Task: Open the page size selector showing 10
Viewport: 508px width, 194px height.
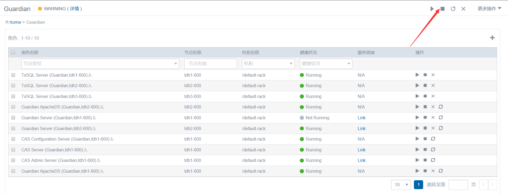Action: (x=401, y=185)
